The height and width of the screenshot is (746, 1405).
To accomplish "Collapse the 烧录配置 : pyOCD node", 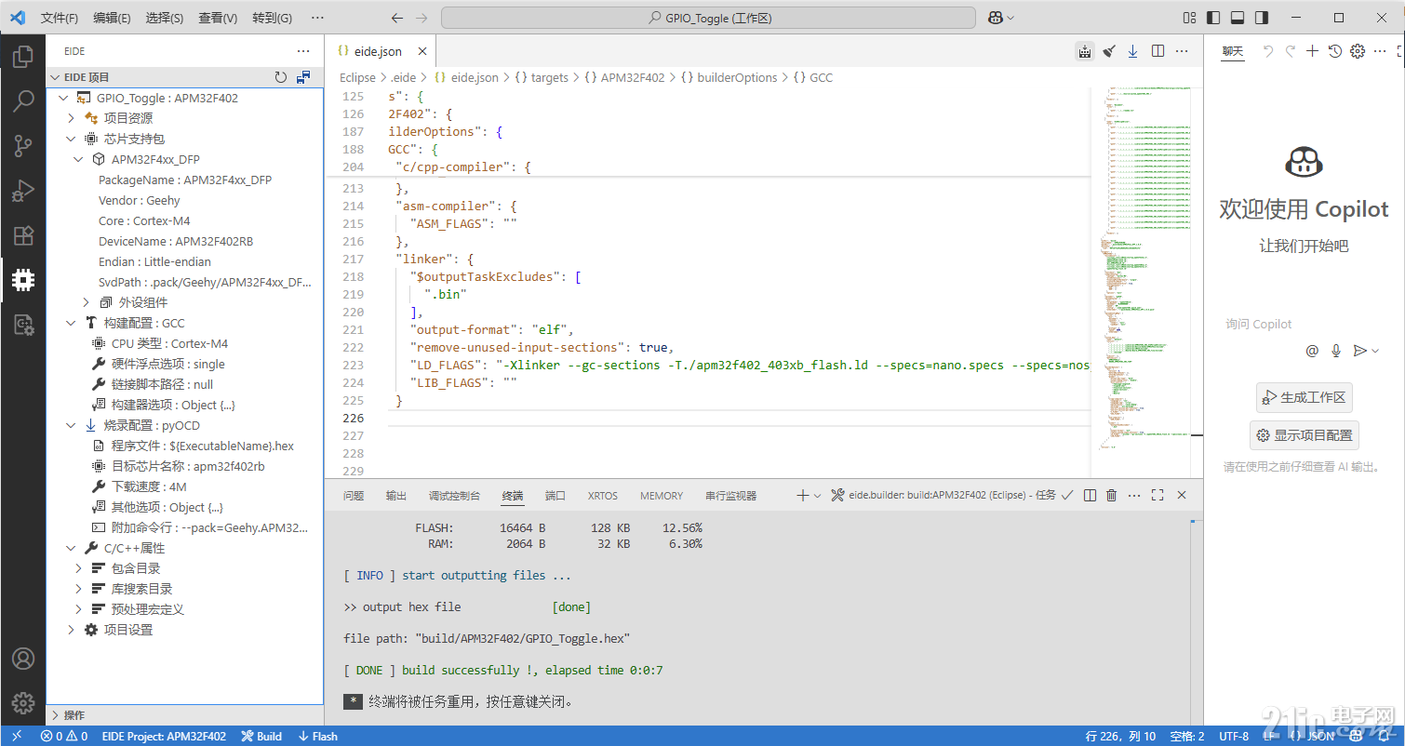I will [x=71, y=425].
